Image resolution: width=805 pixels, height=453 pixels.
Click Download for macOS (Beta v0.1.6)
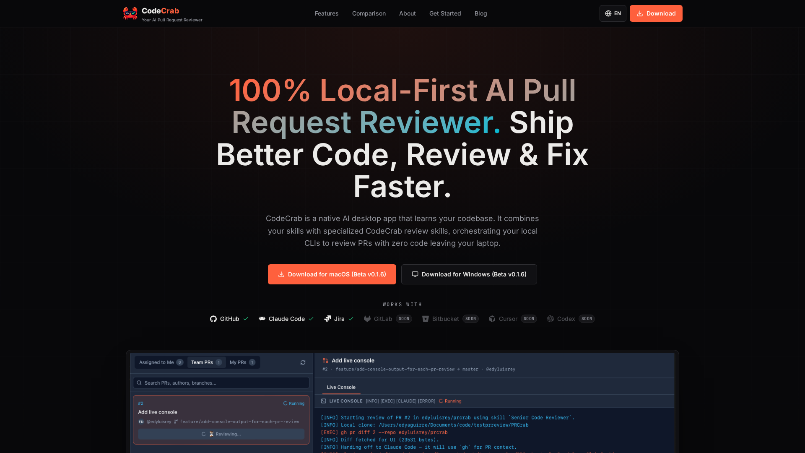(332, 274)
